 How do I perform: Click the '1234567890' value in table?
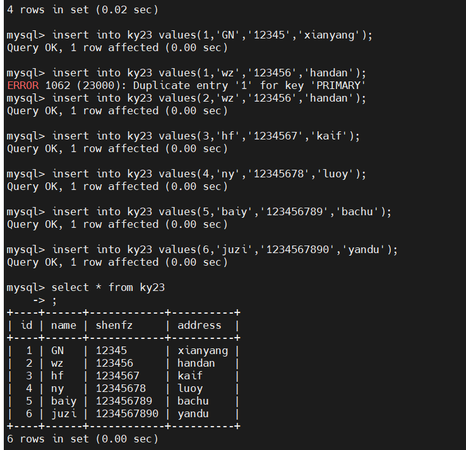point(127,413)
